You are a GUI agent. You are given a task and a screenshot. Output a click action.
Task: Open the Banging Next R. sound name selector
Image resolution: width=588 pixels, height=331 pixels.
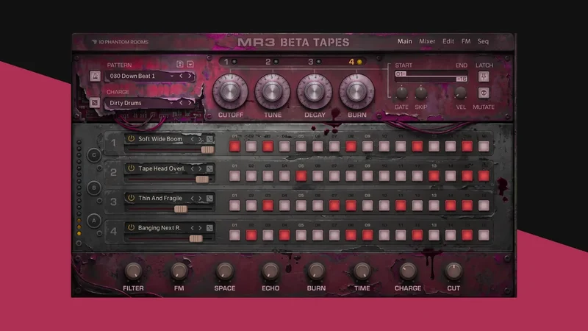pos(159,228)
